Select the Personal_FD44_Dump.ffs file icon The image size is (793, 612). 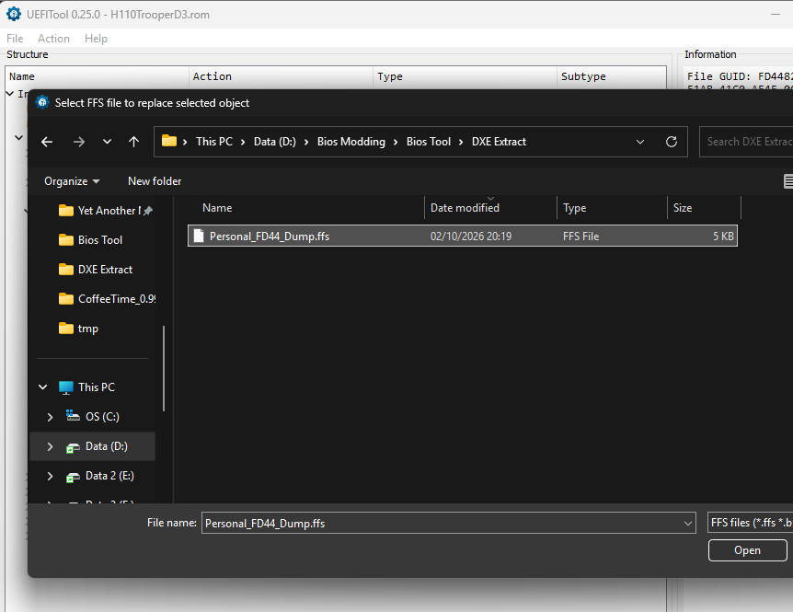199,237
